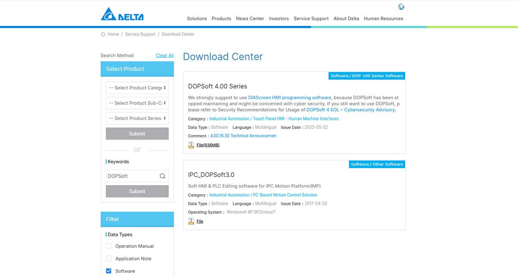Click the IPC_DOPSoft3.0 title
Viewport: 518px width, 277px height.
(212, 175)
